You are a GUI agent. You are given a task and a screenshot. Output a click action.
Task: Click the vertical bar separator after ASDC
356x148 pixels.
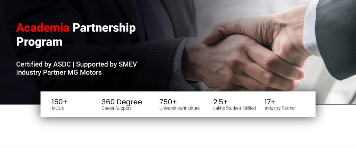[74, 64]
